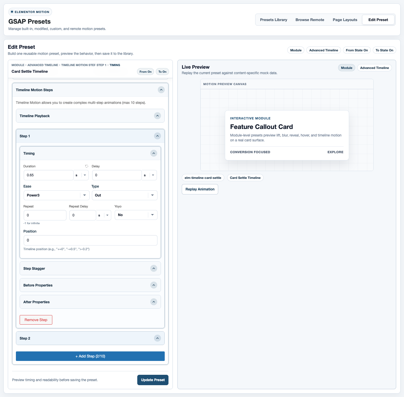404x397 pixels.
Task: Select Advanced Timeline pill in Live Preview
Action: pos(375,68)
